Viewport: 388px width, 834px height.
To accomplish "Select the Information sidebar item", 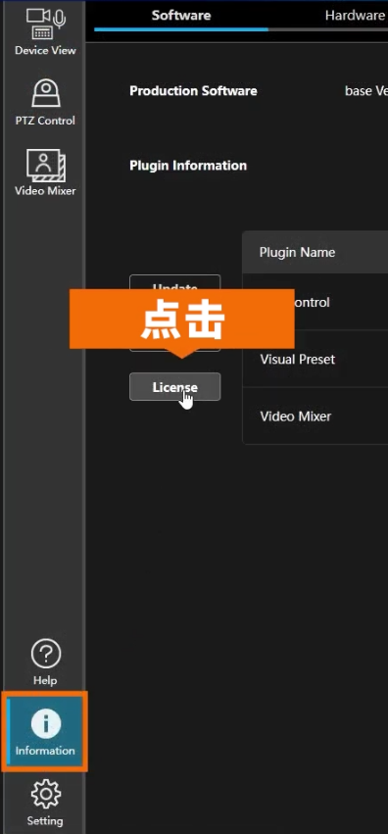I will click(x=45, y=731).
